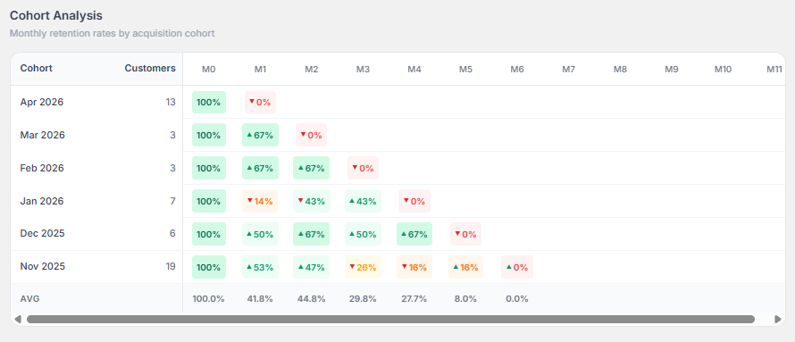
Task: Select the Cohort column header
Action: point(36,69)
